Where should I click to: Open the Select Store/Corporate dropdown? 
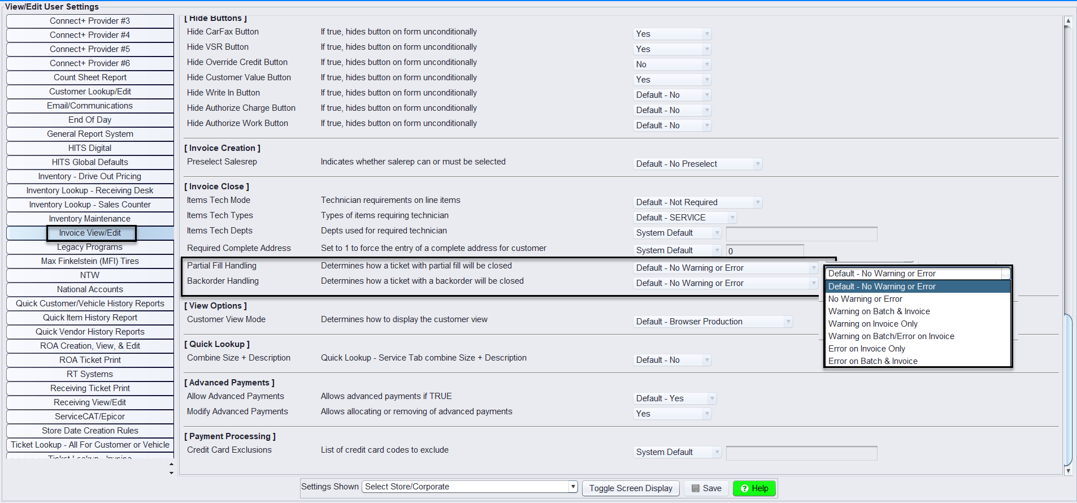click(x=470, y=487)
